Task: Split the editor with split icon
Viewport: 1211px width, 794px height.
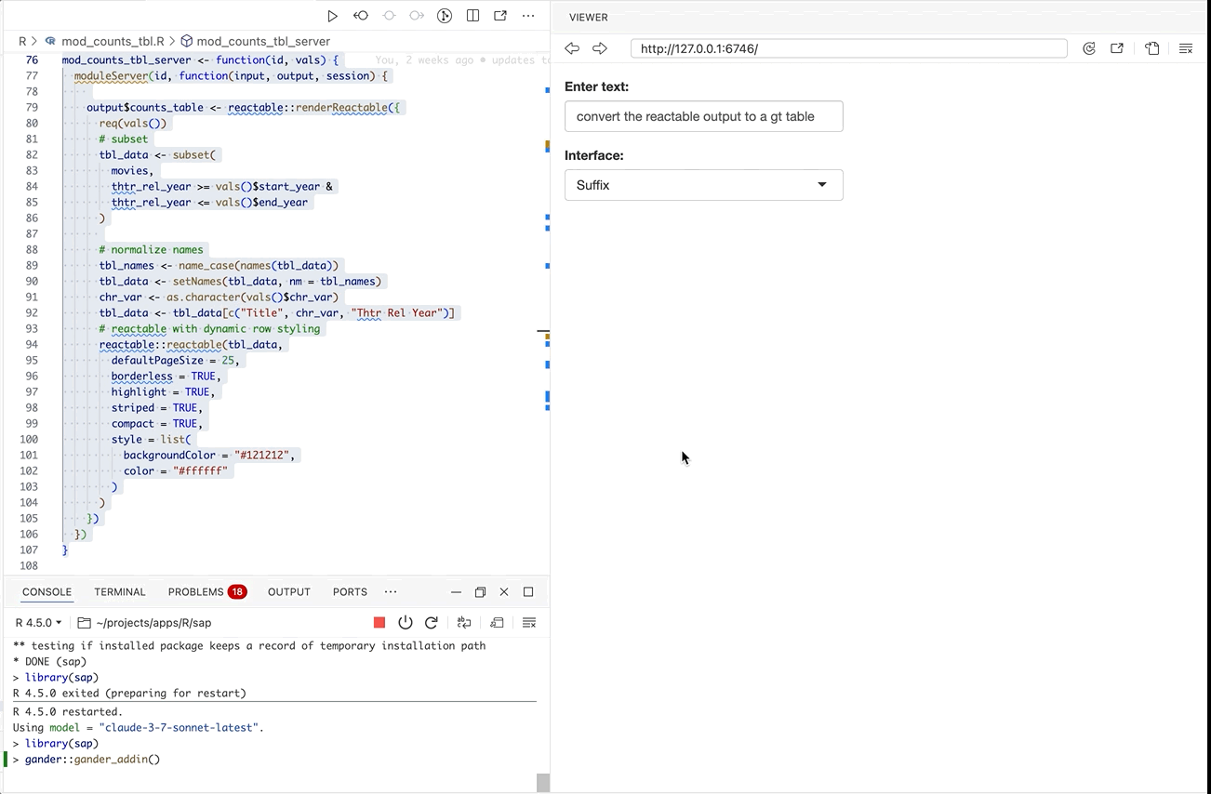Action: click(472, 16)
